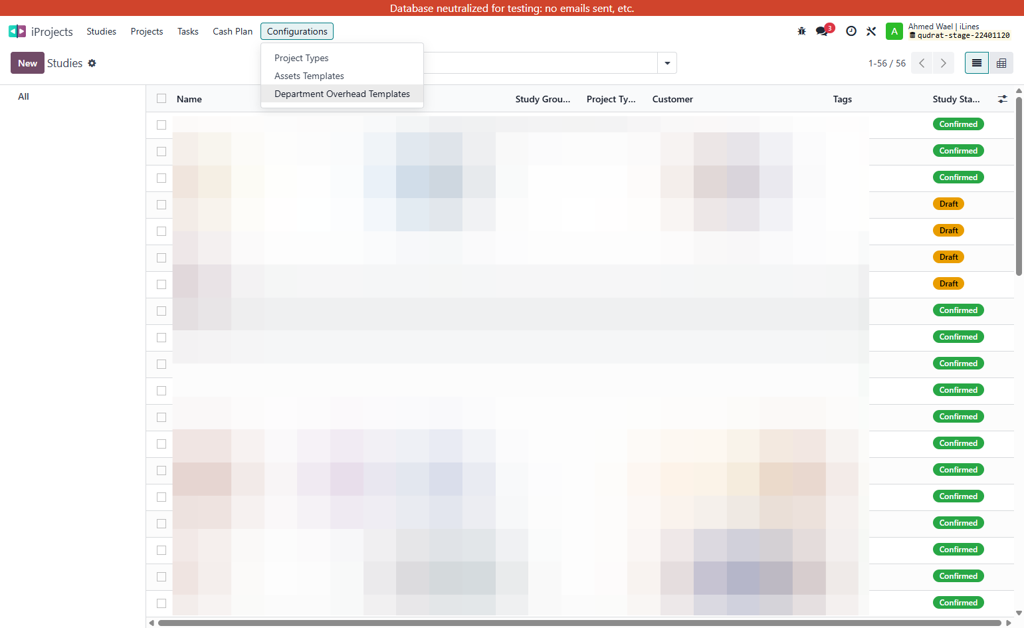The width and height of the screenshot is (1024, 628).
Task: Sort by the Study Sta... column header
Action: click(956, 99)
